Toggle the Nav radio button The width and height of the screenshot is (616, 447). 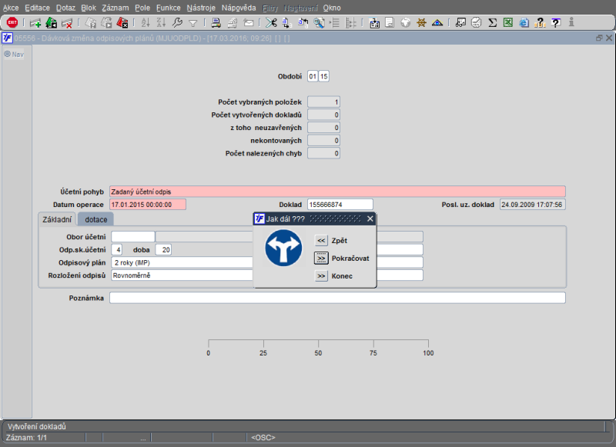[7, 54]
